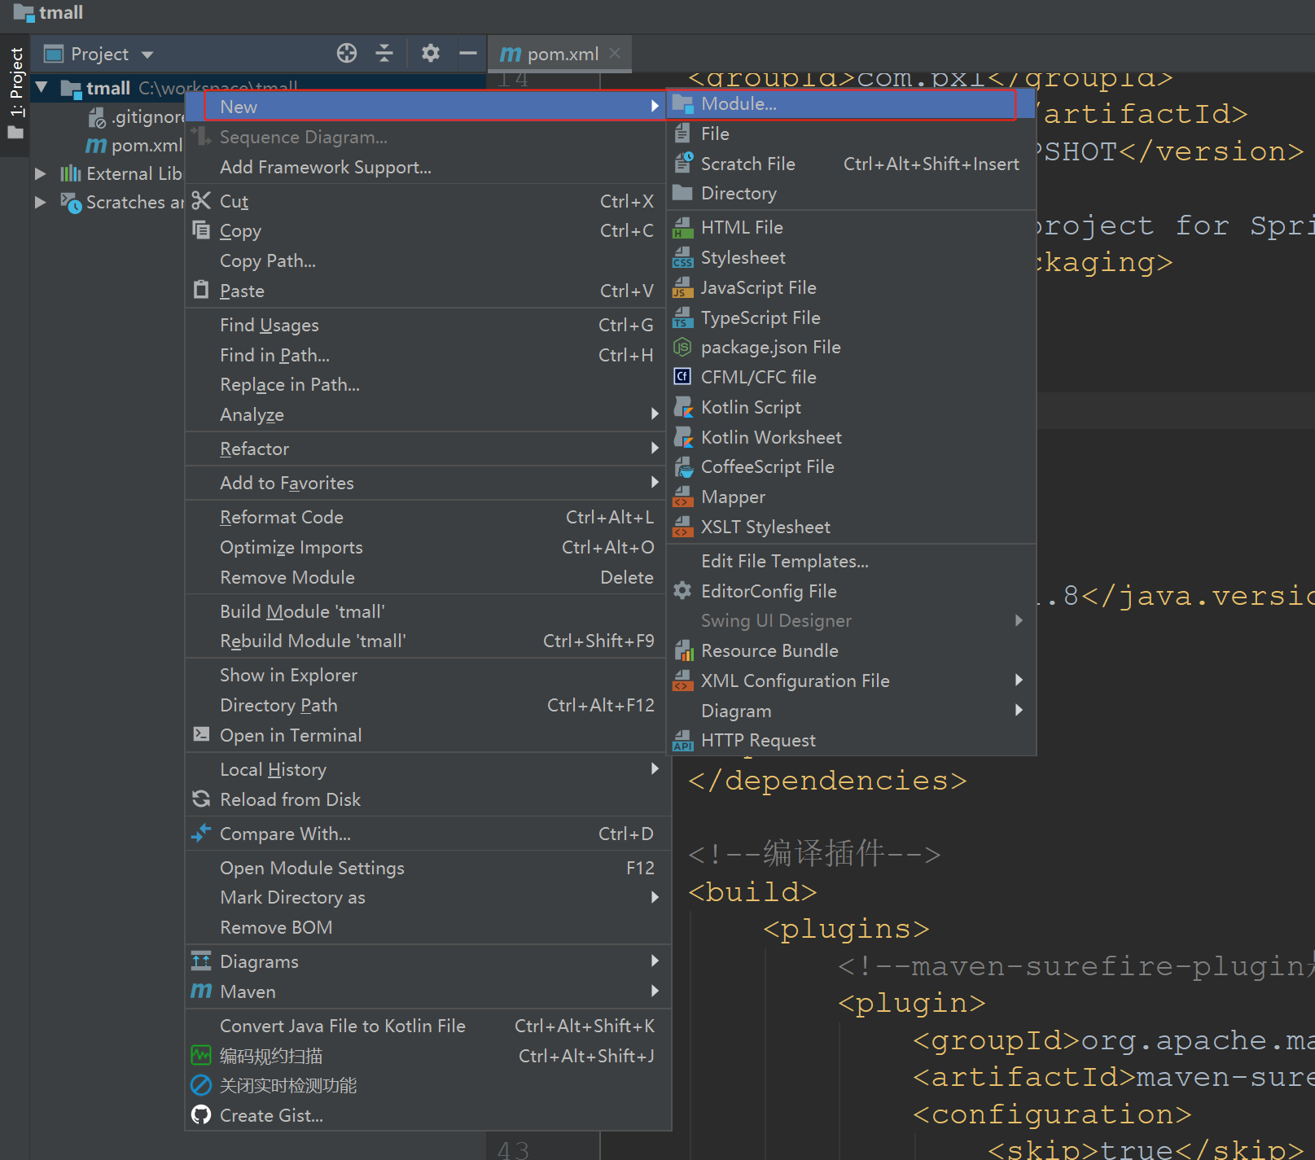Image resolution: width=1315 pixels, height=1160 pixels.
Task: Click the Compare With... arrows icon
Action: click(x=201, y=833)
